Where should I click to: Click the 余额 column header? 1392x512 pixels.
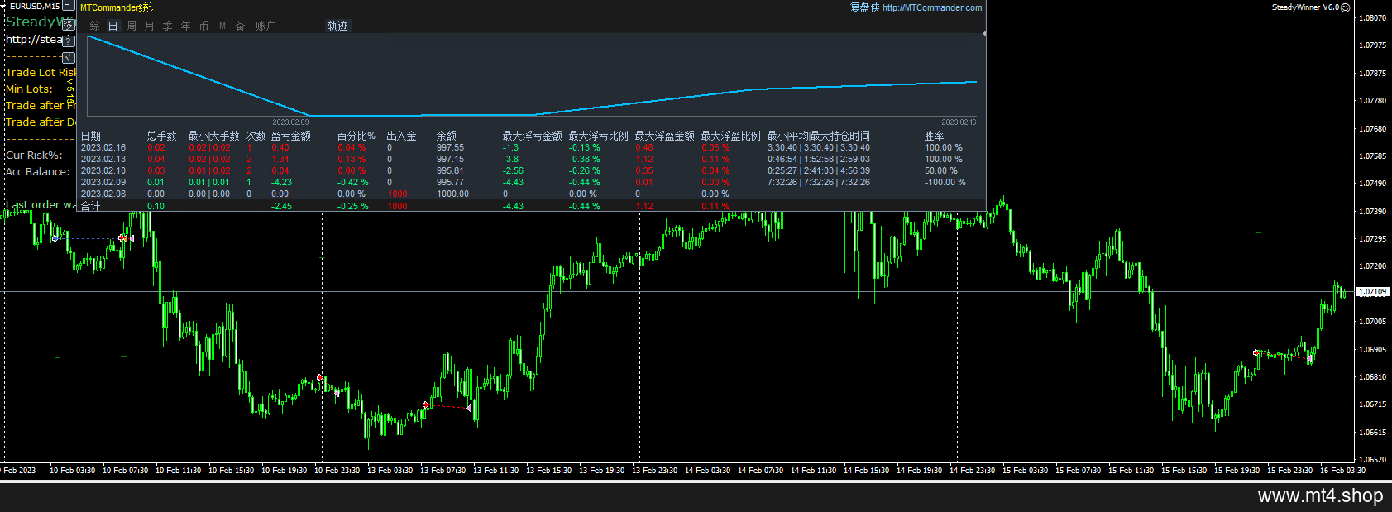coord(447,136)
